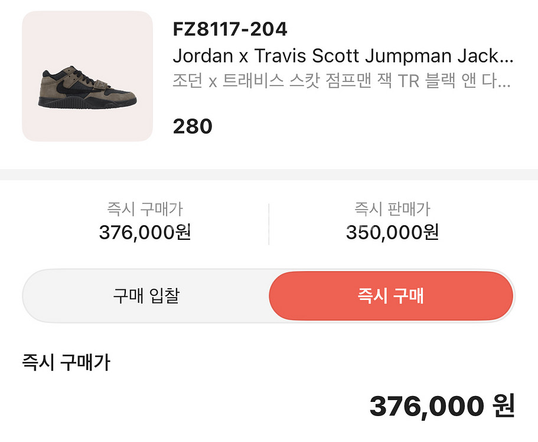Click the bold 즉시 구매가 heading at bottom
This screenshot has width=538, height=442.
66,362
